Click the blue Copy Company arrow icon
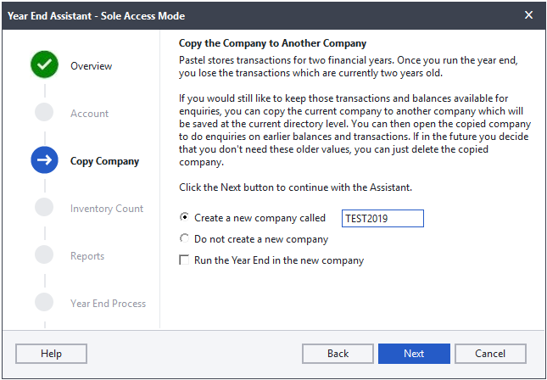This screenshot has width=547, height=380. click(x=44, y=159)
